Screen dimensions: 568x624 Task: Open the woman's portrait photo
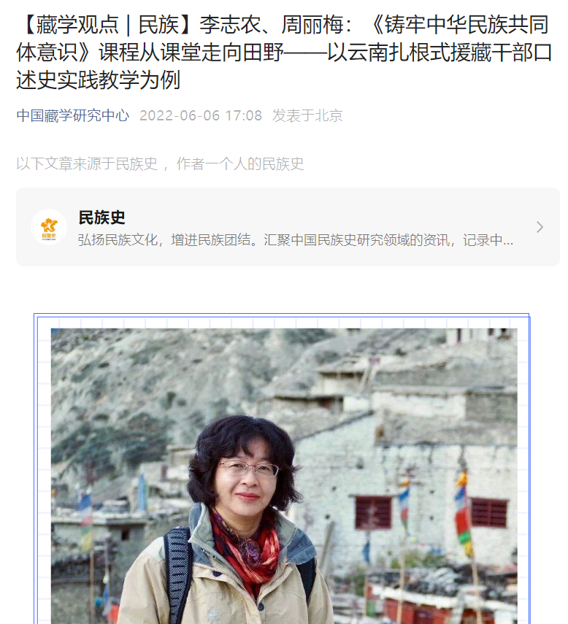click(284, 476)
